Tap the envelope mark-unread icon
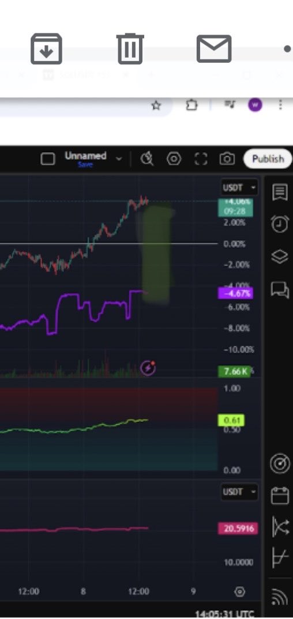293x619 pixels. 214,49
